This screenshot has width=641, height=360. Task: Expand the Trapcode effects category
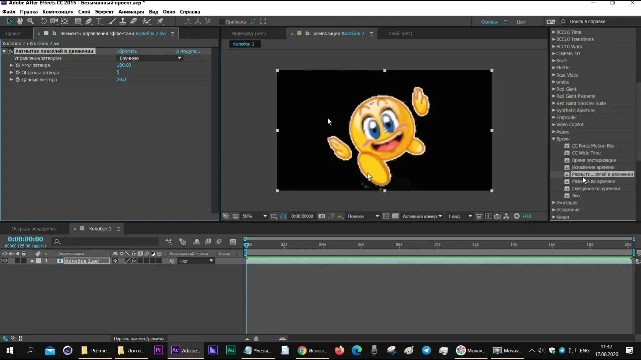554,118
